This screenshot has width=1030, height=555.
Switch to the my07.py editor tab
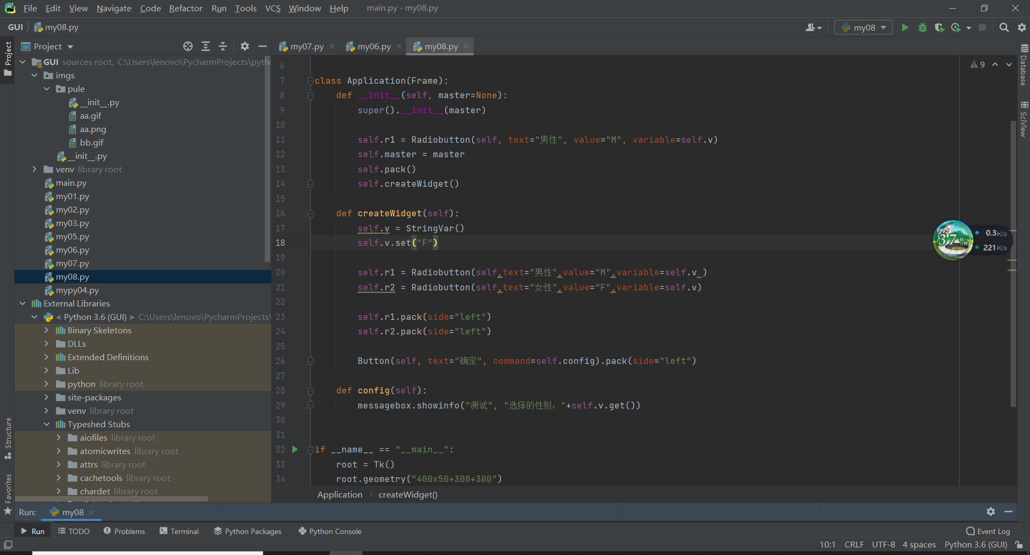coord(307,47)
